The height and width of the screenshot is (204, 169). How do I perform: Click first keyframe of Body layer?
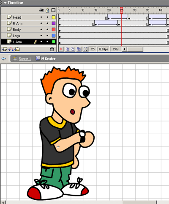(x=60, y=30)
